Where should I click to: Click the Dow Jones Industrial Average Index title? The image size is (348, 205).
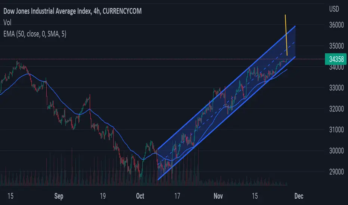[x=72, y=11]
